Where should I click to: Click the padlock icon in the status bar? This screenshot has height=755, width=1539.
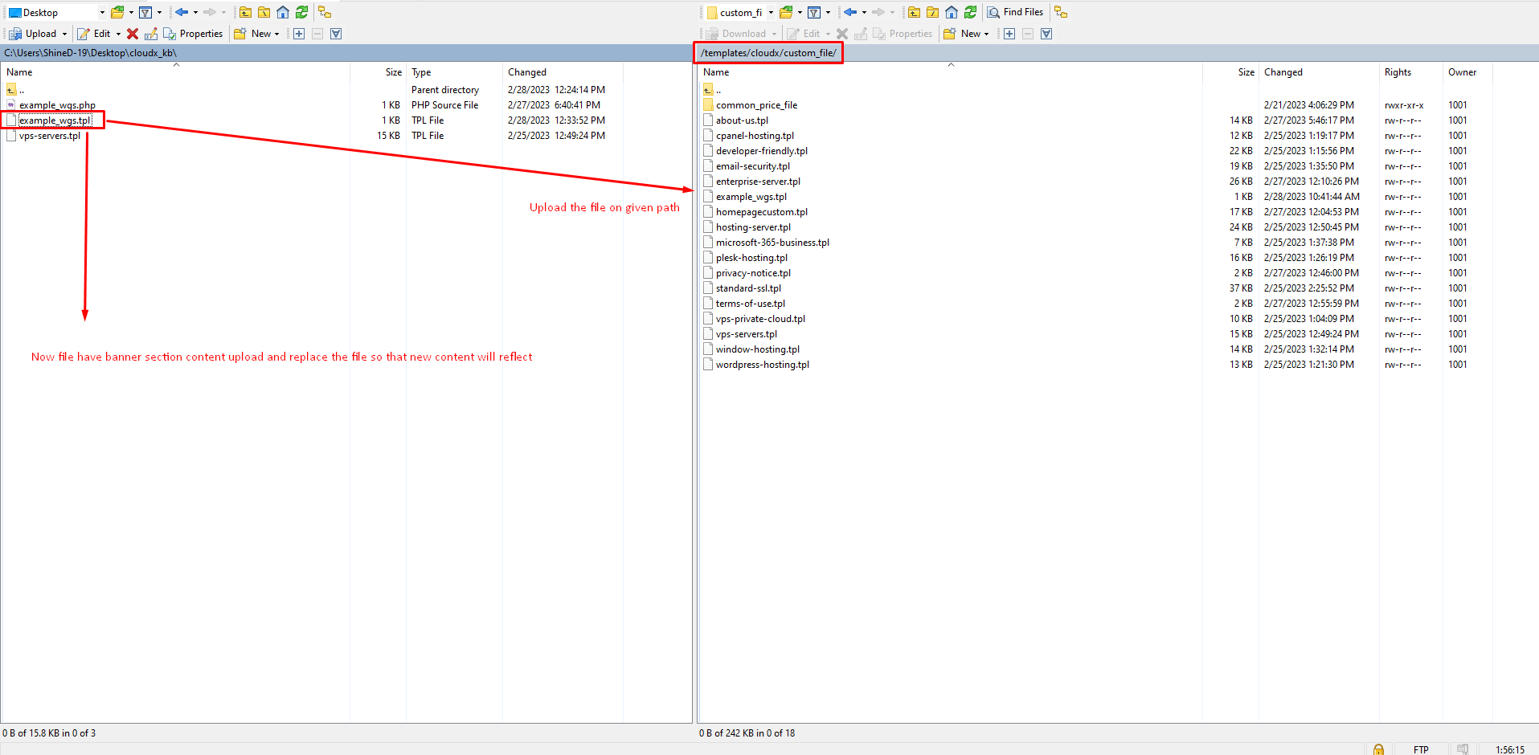pyautogui.click(x=1378, y=749)
